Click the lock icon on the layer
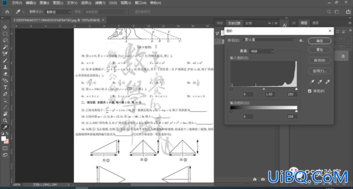 [343, 56]
